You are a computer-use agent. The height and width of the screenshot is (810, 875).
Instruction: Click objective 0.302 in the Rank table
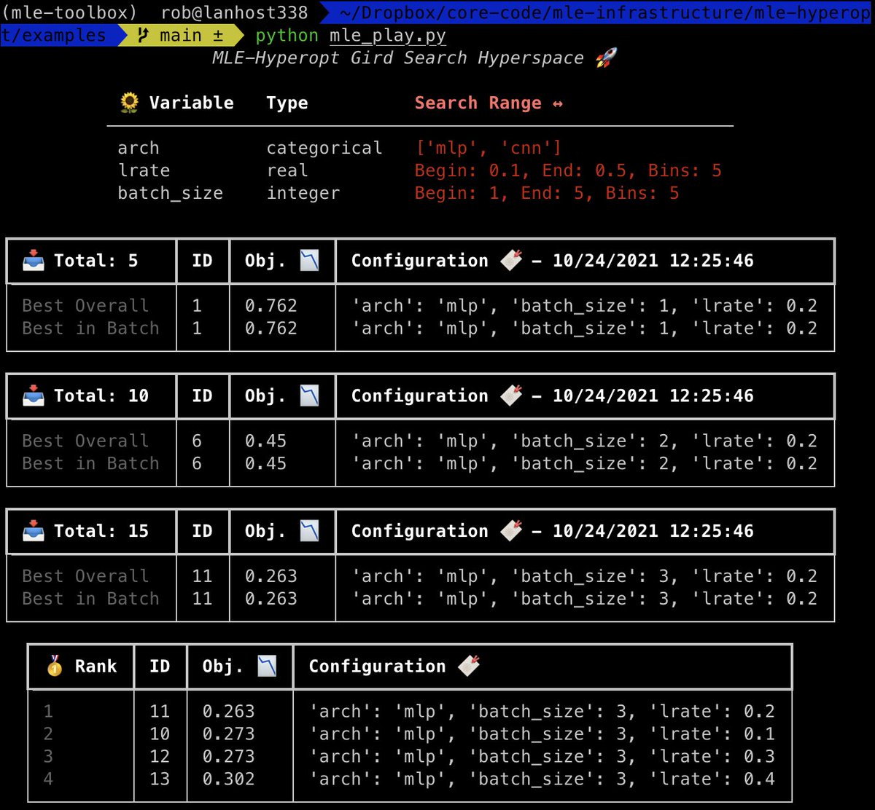pyautogui.click(x=229, y=779)
